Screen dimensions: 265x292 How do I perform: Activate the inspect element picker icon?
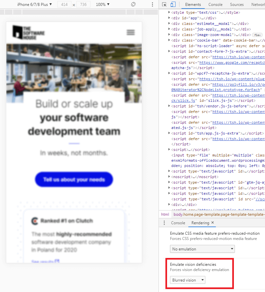[164, 5]
